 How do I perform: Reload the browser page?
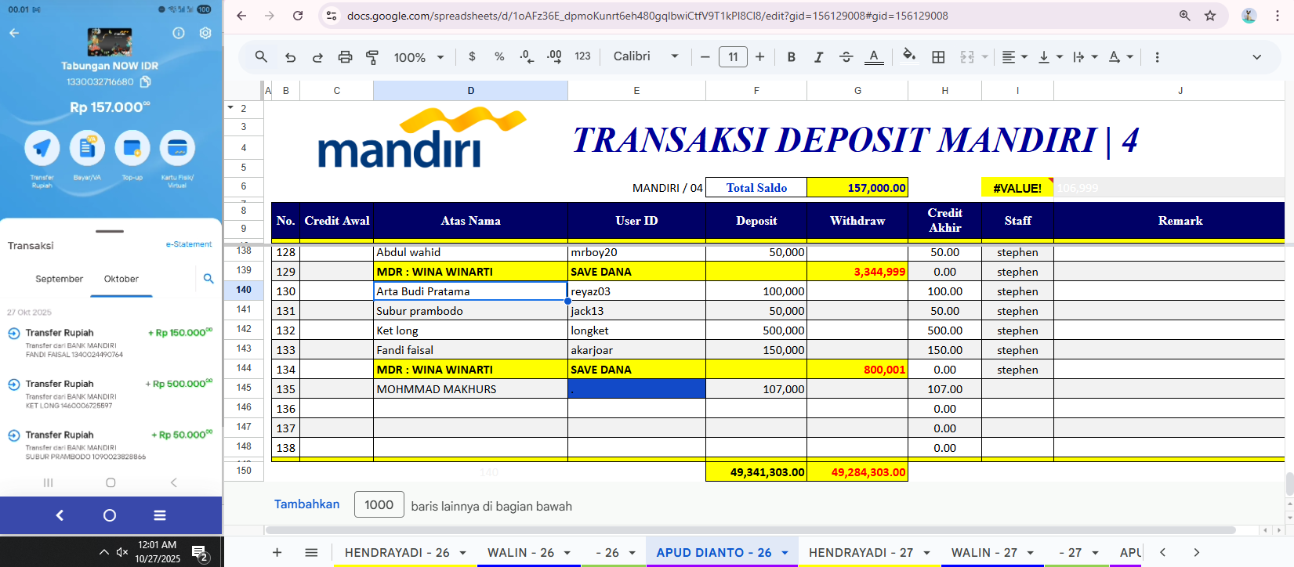tap(298, 16)
